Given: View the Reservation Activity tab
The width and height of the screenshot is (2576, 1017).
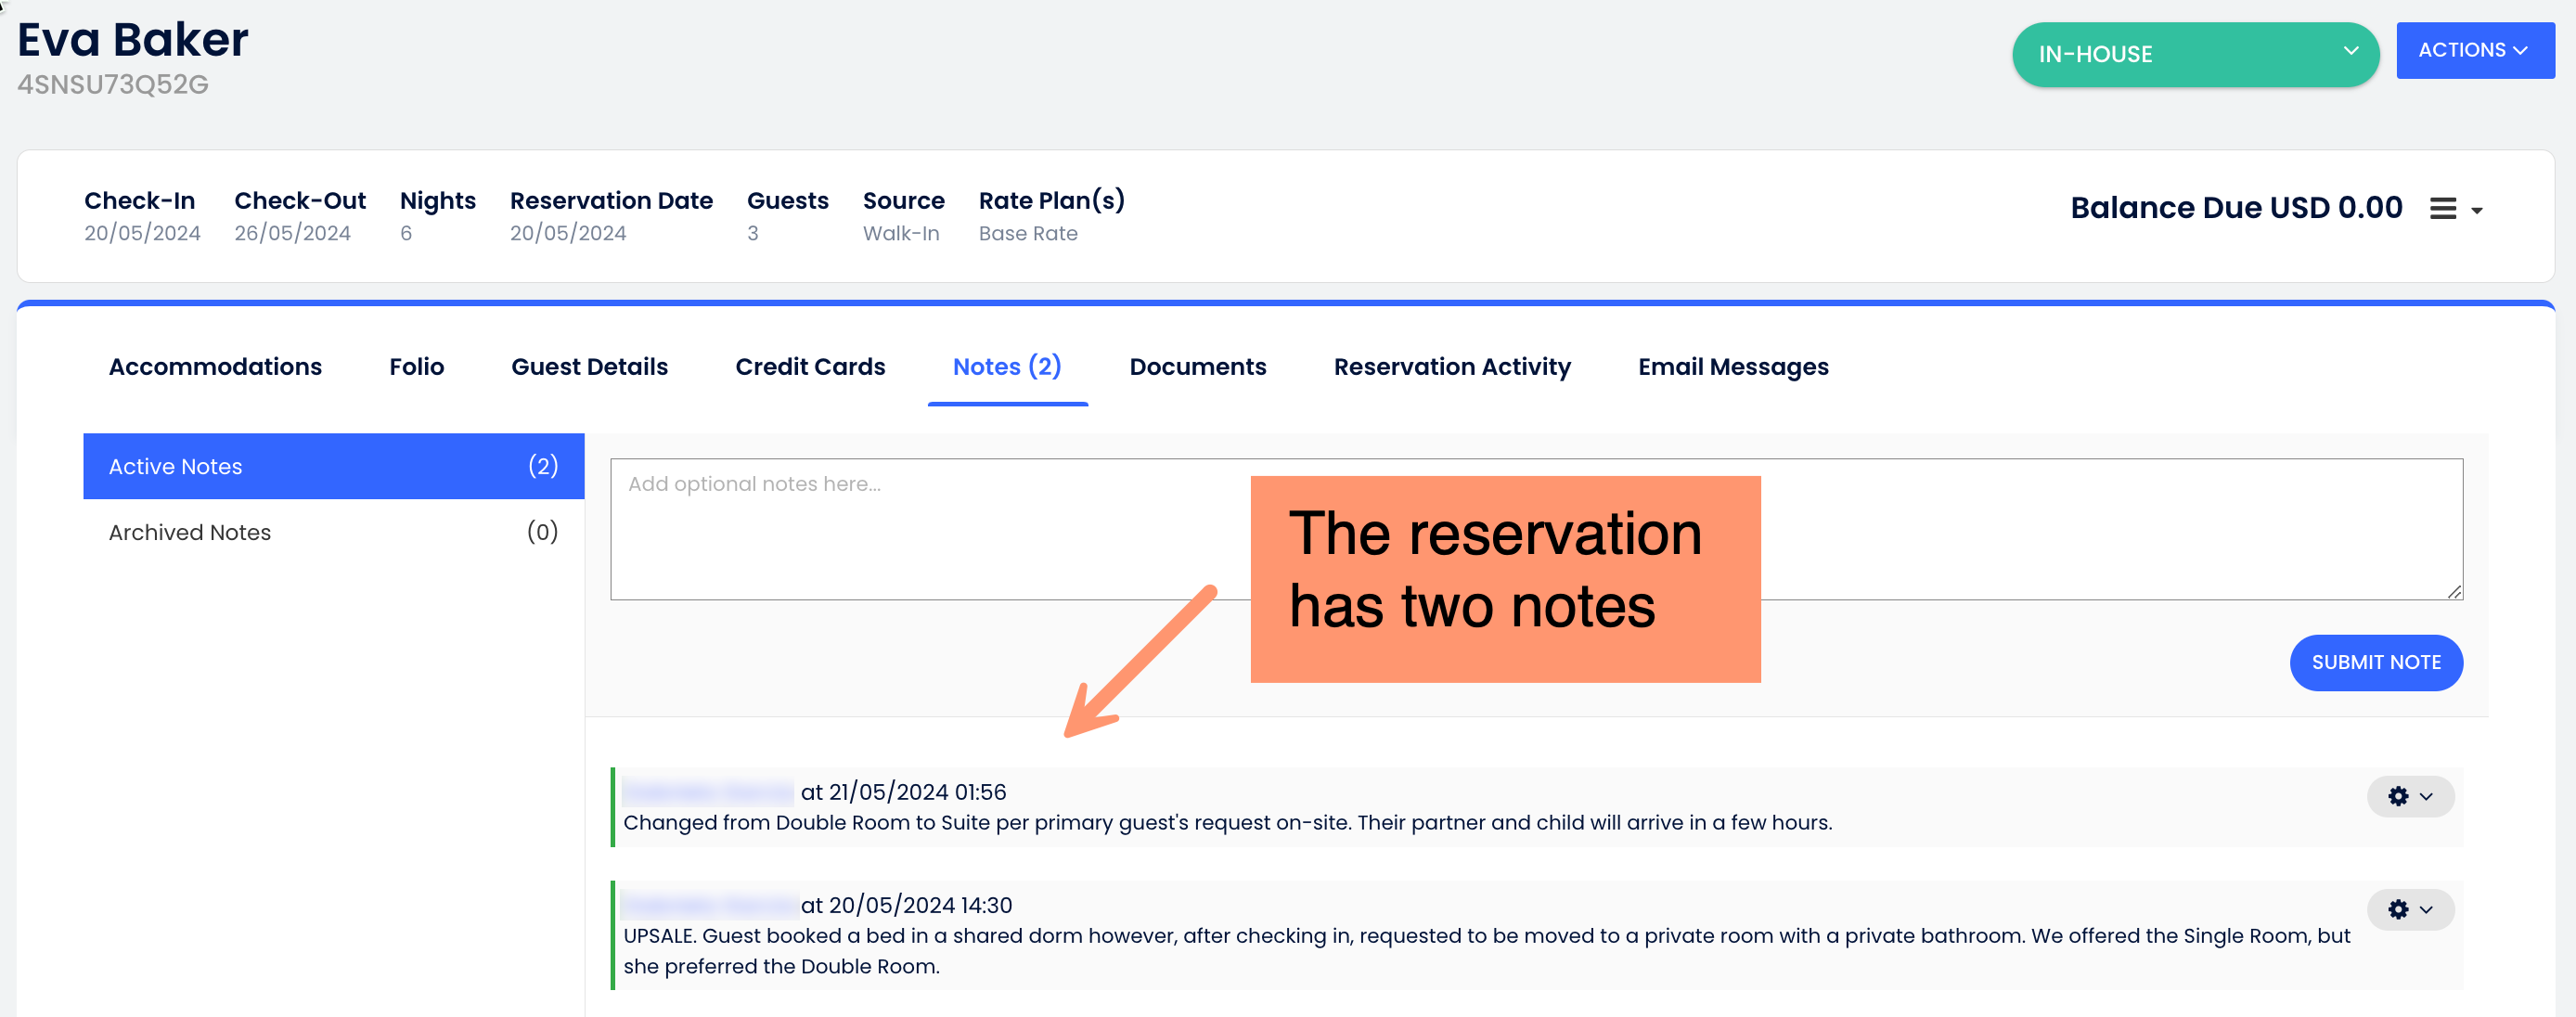Looking at the screenshot, I should tap(1451, 367).
